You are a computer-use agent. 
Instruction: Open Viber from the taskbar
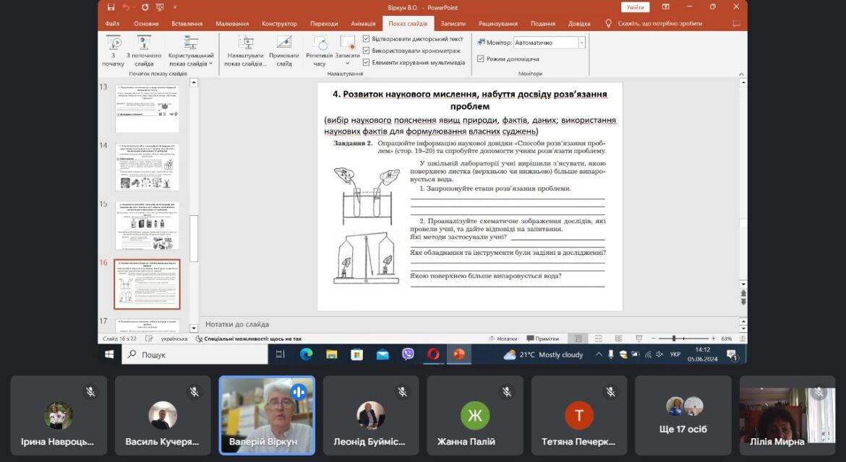(408, 354)
